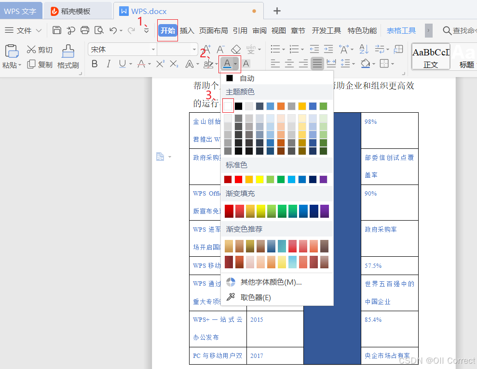Viewport: 477px width, 369px height.
Task: Click the Redo arrow icon
Action: [x=131, y=30]
